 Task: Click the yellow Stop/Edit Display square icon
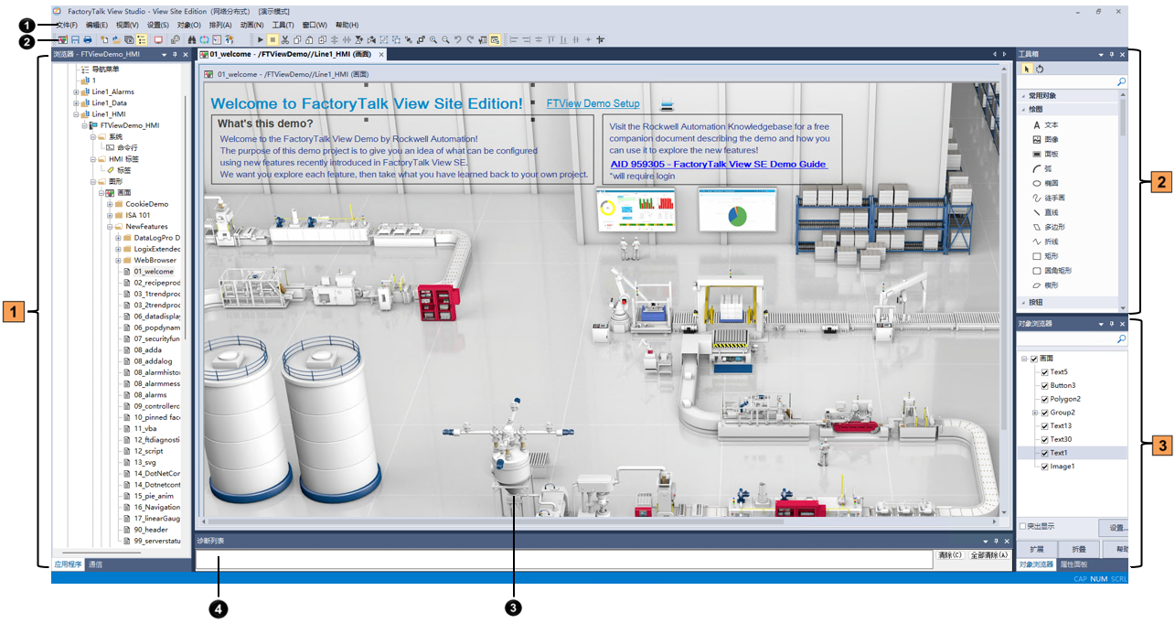273,40
